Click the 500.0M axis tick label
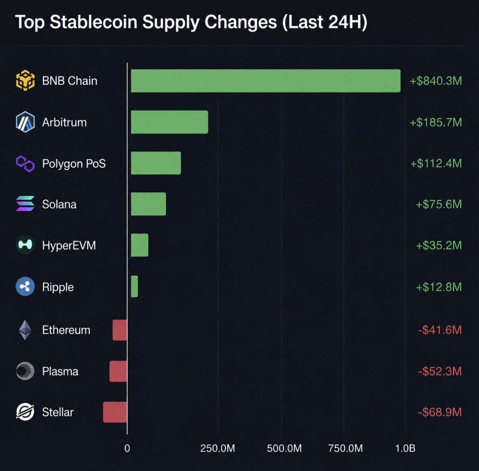The image size is (479, 471). pyautogui.click(x=284, y=448)
